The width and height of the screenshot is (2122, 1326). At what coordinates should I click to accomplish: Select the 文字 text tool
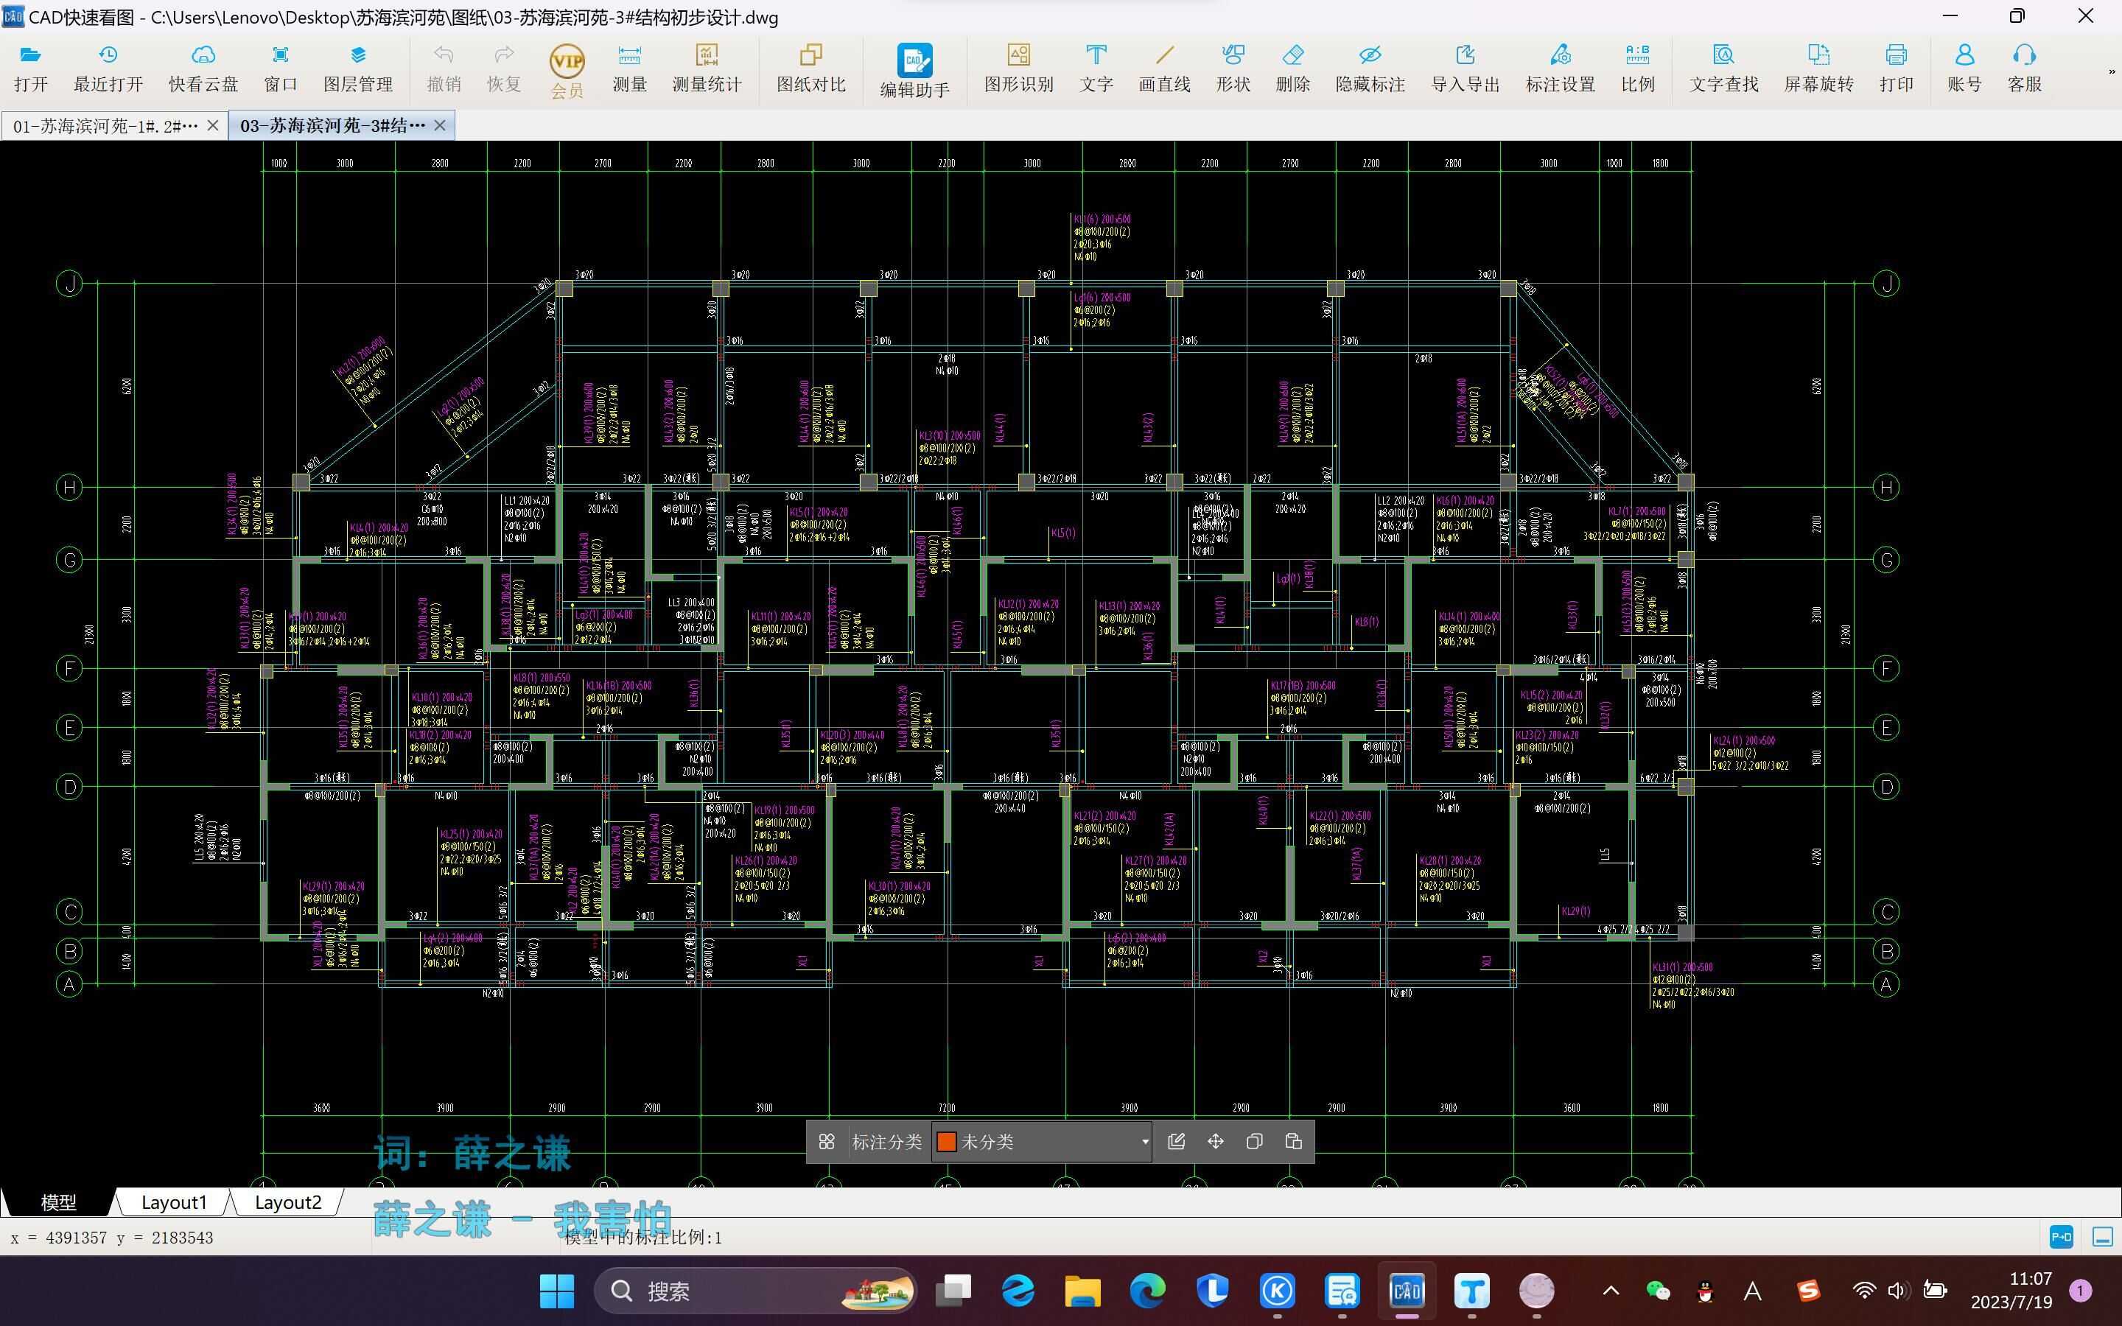pyautogui.click(x=1096, y=69)
